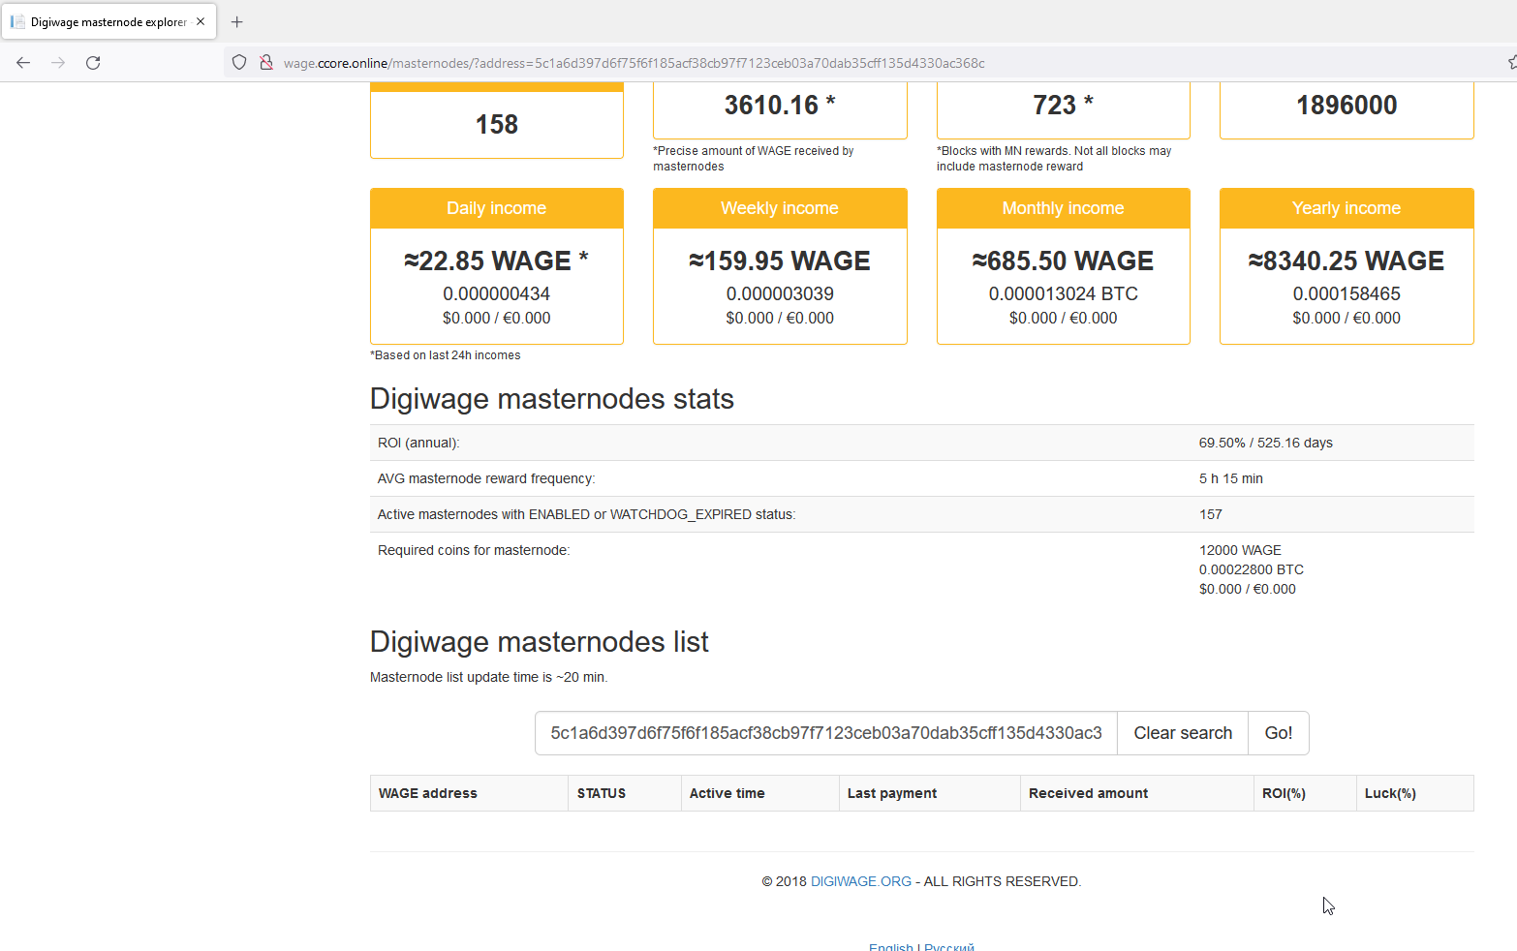Image resolution: width=1517 pixels, height=951 pixels.
Task: Click the 5 h 15 min value
Action: click(1231, 478)
